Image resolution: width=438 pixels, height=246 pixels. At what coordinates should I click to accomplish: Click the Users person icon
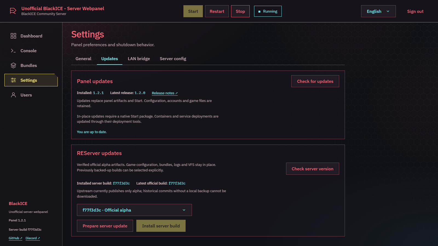coord(13,95)
